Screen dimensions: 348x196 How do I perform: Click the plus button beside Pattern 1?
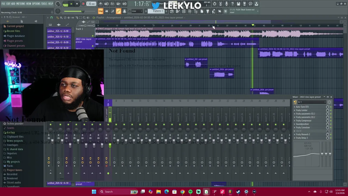click(x=166, y=11)
